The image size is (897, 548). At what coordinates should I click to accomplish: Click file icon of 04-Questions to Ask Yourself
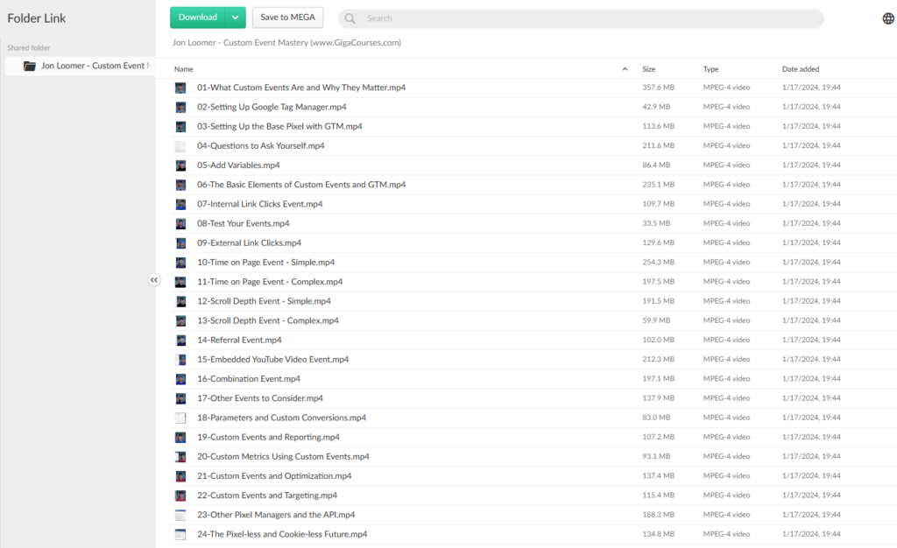tap(180, 146)
